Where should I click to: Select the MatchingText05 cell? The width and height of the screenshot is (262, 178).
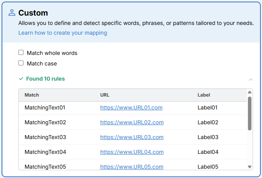tap(45, 167)
